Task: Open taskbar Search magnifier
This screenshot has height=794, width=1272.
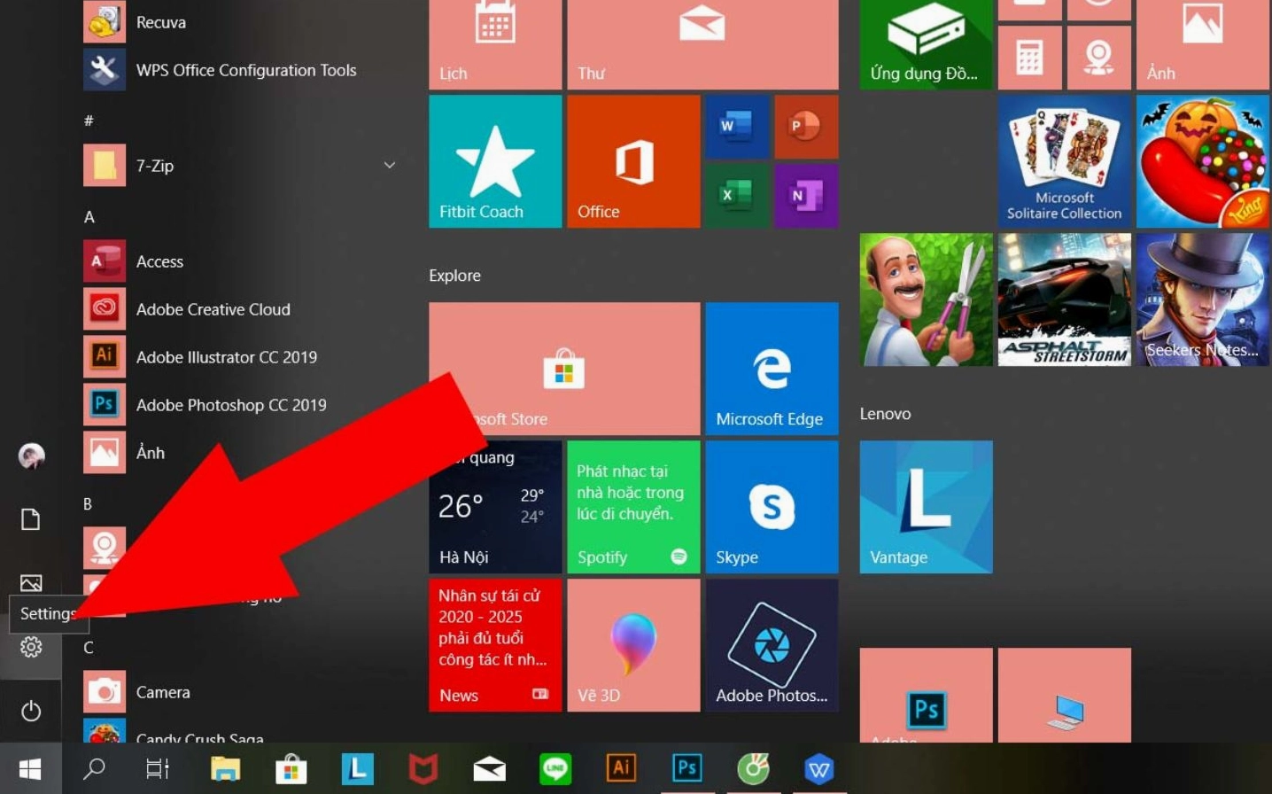Action: pyautogui.click(x=94, y=769)
